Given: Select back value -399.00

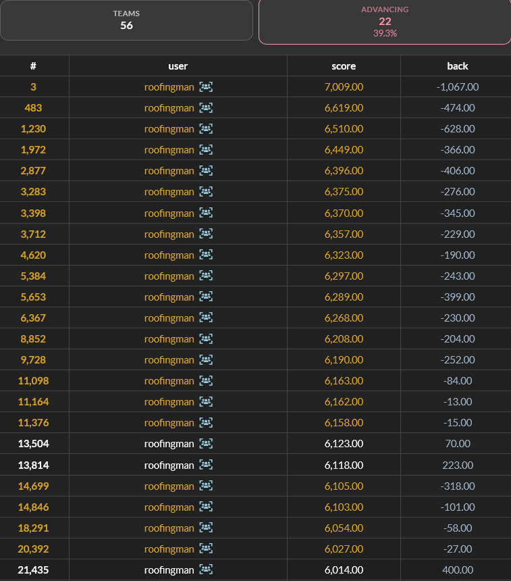Looking at the screenshot, I should pos(457,297).
